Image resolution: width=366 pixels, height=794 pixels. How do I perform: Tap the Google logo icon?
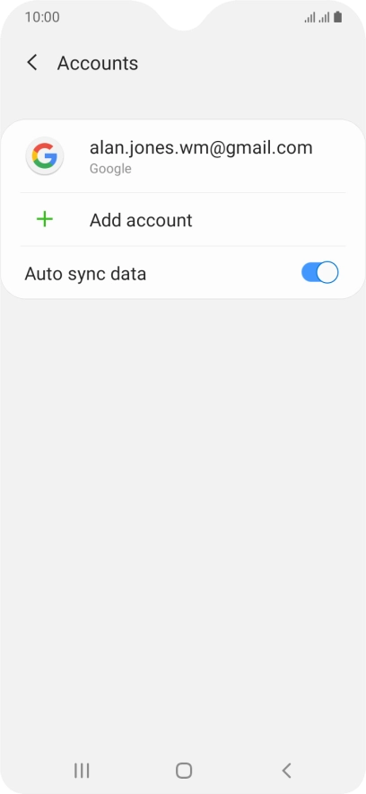pyautogui.click(x=45, y=156)
